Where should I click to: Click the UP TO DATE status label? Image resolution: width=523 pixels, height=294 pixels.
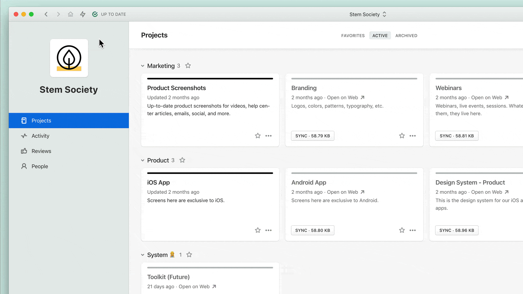114,14
